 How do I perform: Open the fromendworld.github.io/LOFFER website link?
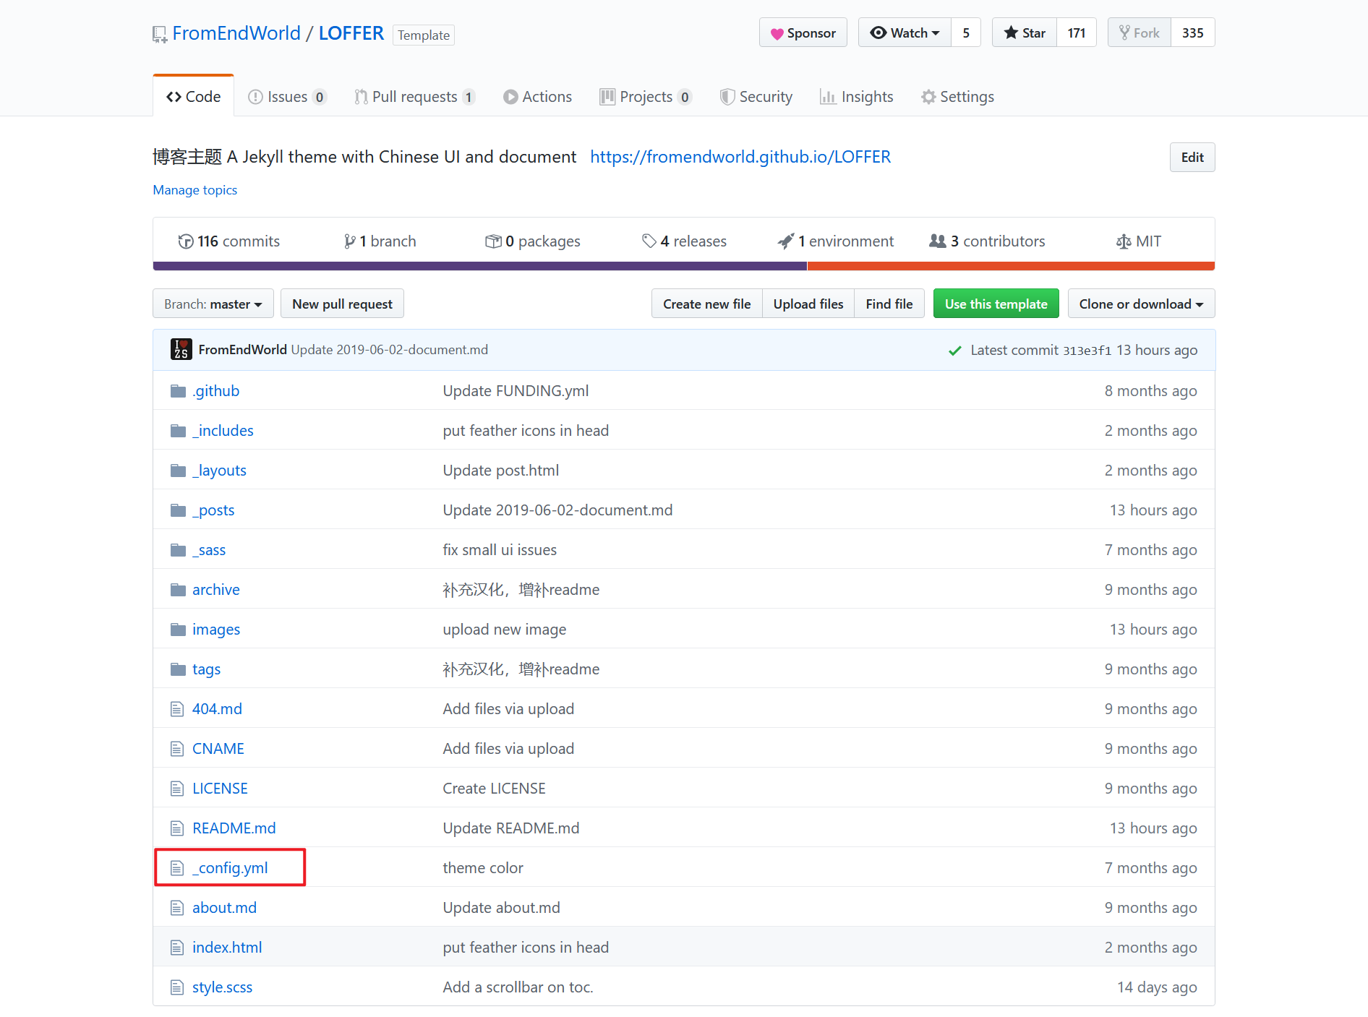point(740,157)
